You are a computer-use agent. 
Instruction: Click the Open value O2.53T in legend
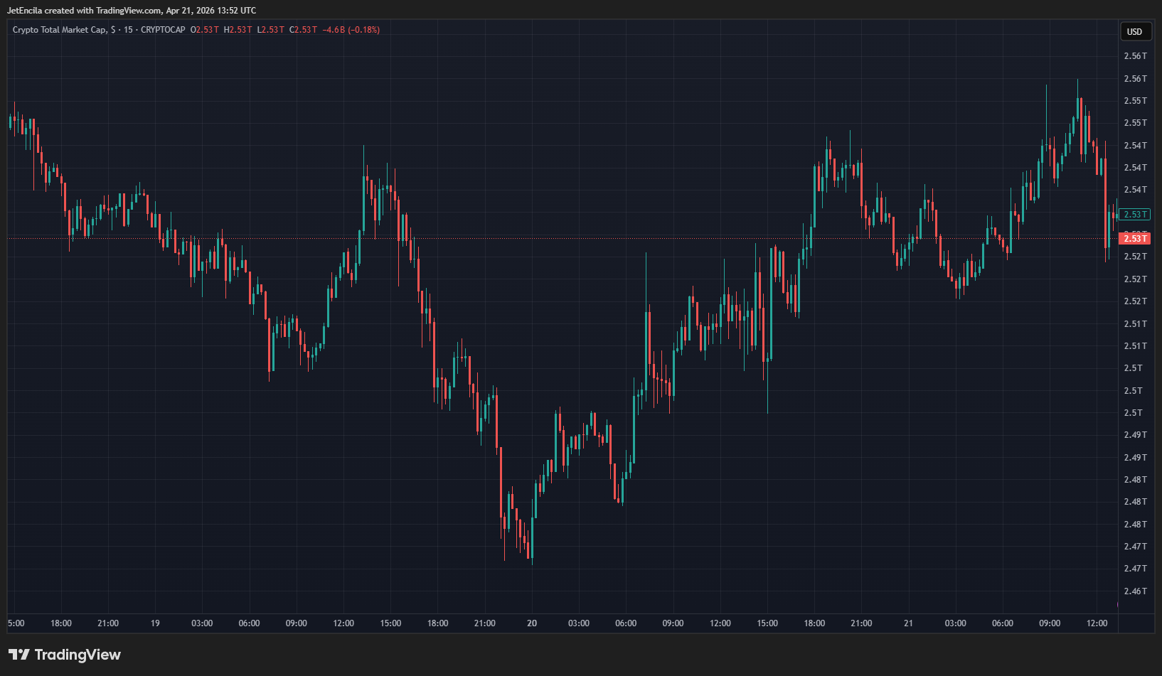coord(205,30)
